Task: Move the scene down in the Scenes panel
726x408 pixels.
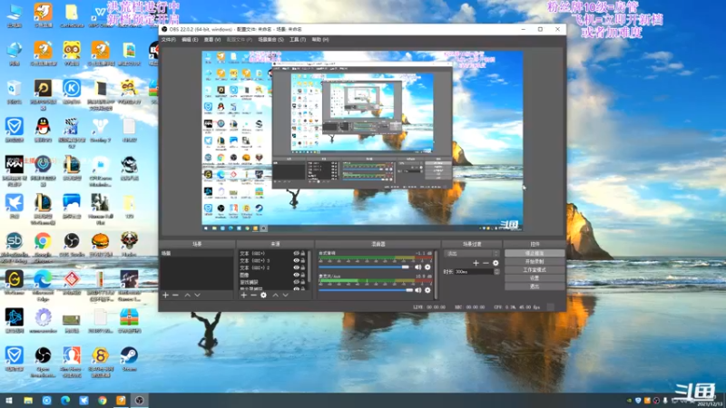Action: click(197, 296)
